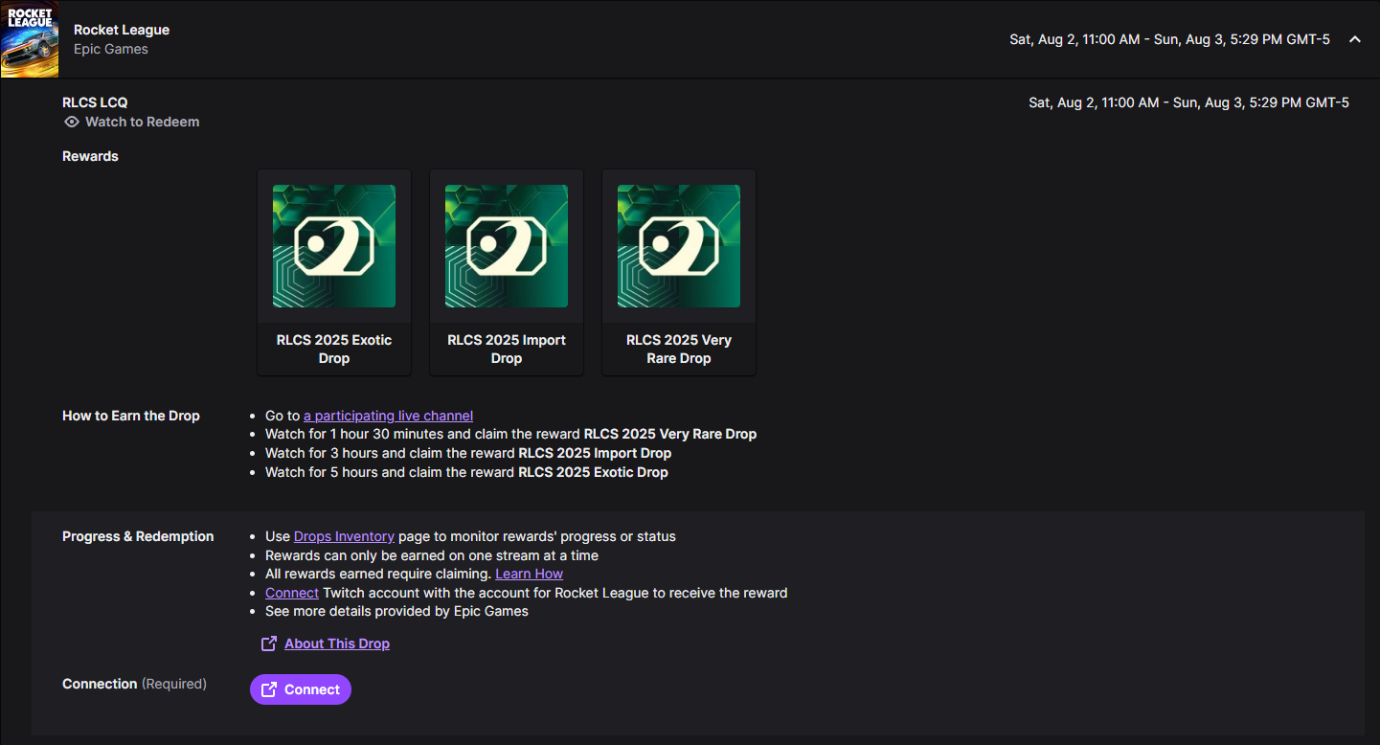The width and height of the screenshot is (1380, 745).
Task: Click the Rocket League title text
Action: click(122, 30)
